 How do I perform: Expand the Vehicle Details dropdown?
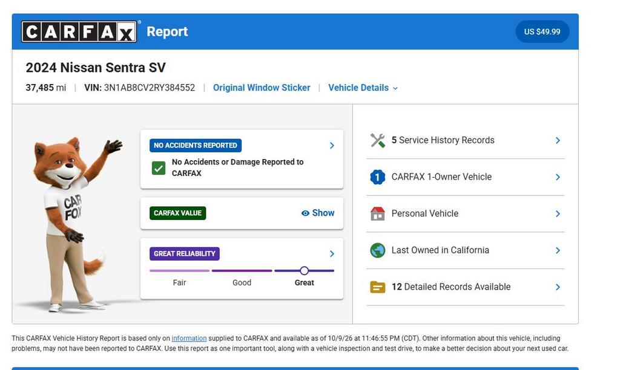click(363, 88)
